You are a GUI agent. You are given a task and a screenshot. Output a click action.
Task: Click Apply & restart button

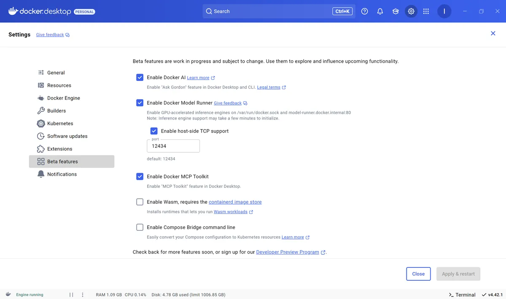[x=458, y=274]
